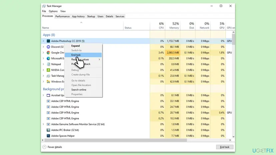
Task: Click the 2,093.5 MB memory cell
Action: (x=173, y=53)
